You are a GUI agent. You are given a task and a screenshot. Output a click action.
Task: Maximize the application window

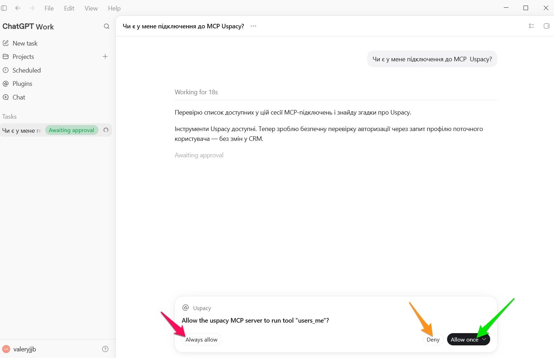click(x=526, y=8)
